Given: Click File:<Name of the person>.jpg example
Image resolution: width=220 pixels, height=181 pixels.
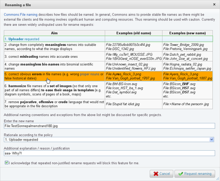Looking at the screenshot, I should point(186,104).
